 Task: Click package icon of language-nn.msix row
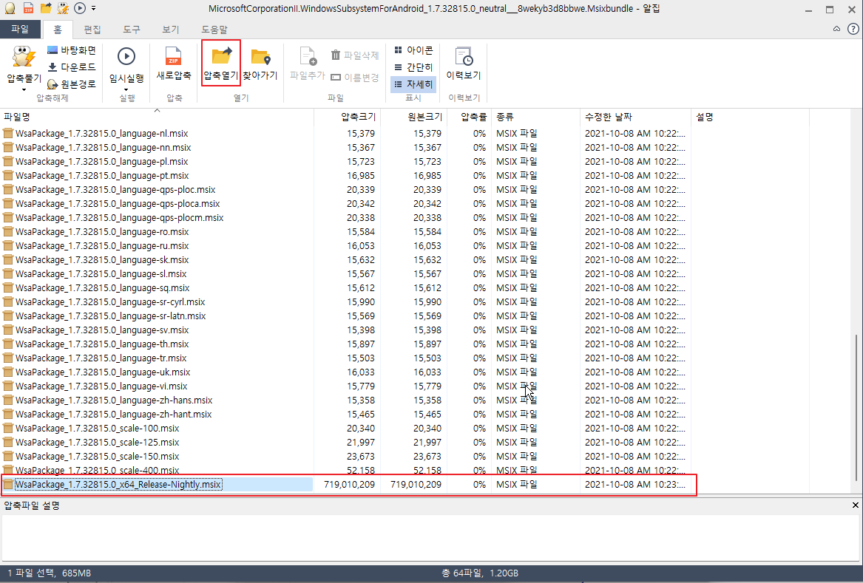point(7,148)
